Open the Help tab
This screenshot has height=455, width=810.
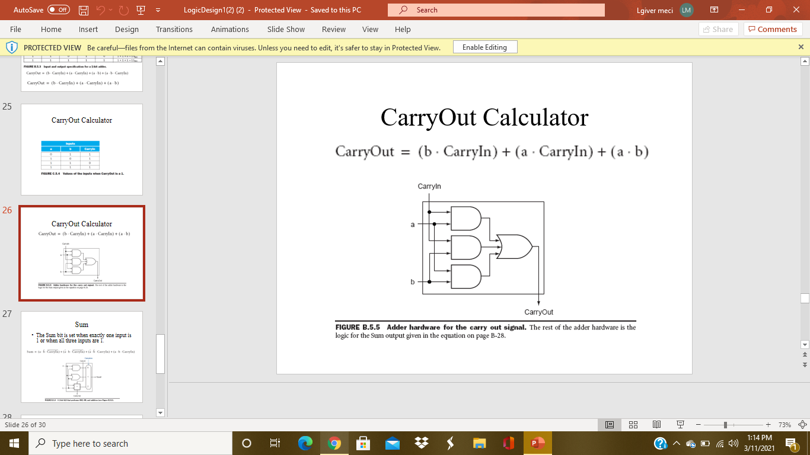(x=403, y=29)
